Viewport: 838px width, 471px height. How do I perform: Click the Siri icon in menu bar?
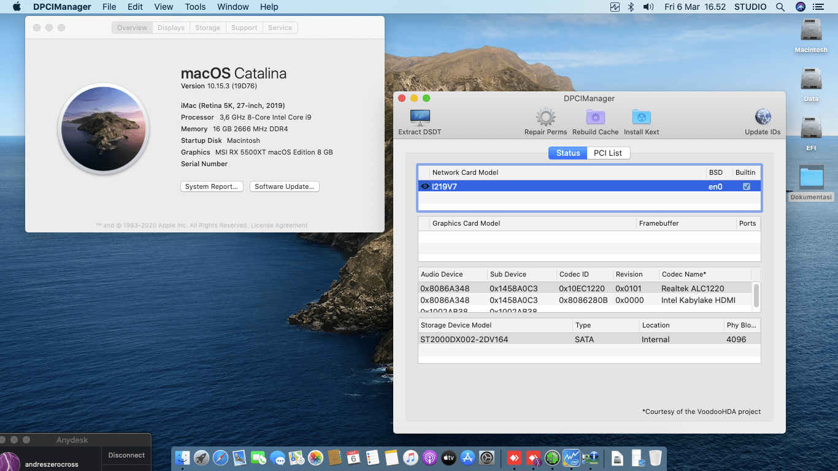tap(800, 7)
